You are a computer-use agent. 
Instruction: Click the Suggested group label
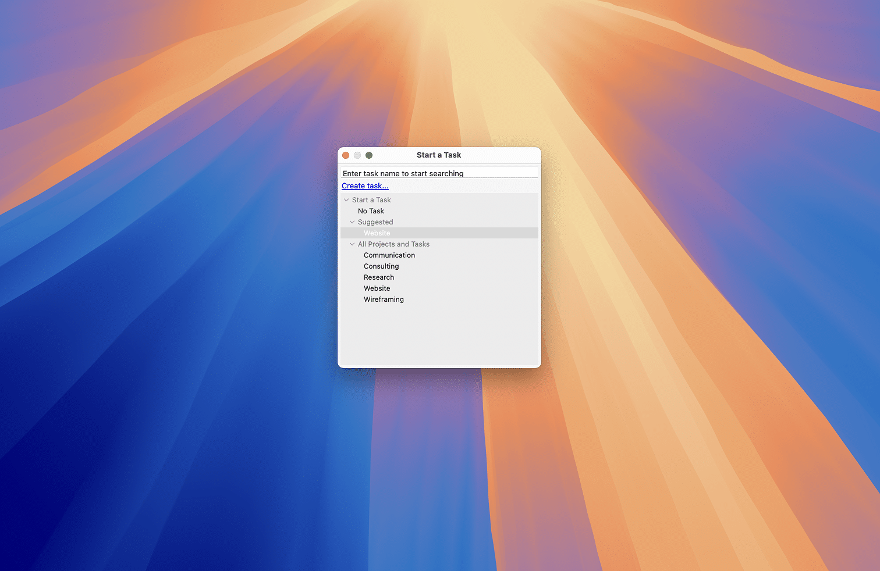[375, 222]
